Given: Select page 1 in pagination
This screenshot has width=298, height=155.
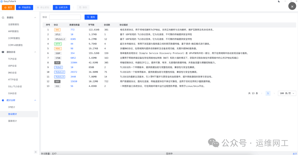Looking at the screenshot, I should 268,93.
